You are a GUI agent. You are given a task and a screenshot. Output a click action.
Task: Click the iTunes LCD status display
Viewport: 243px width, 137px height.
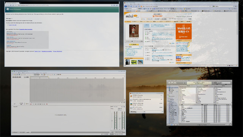[199, 83]
